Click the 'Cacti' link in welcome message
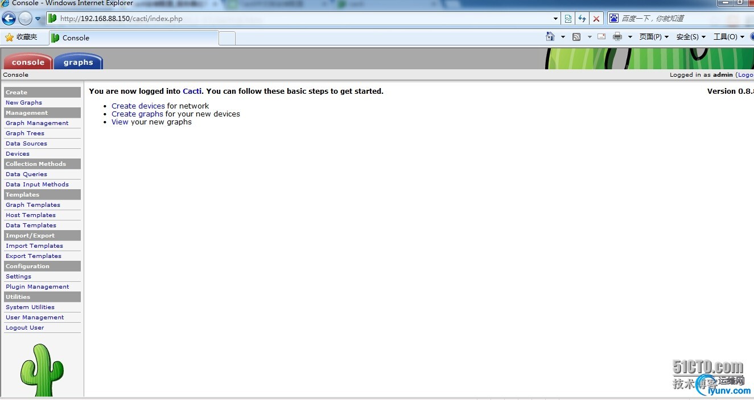 [192, 91]
